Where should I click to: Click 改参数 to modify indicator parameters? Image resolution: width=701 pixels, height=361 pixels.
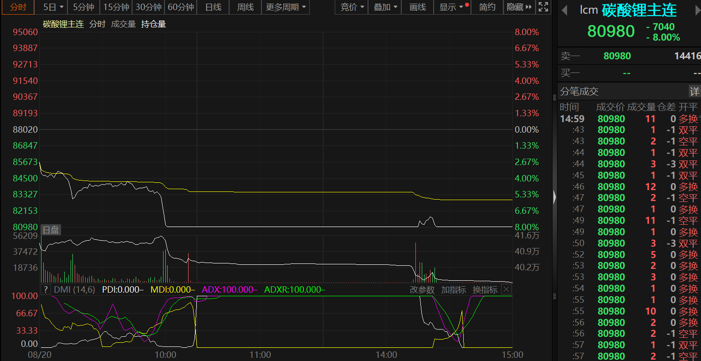[x=422, y=289]
